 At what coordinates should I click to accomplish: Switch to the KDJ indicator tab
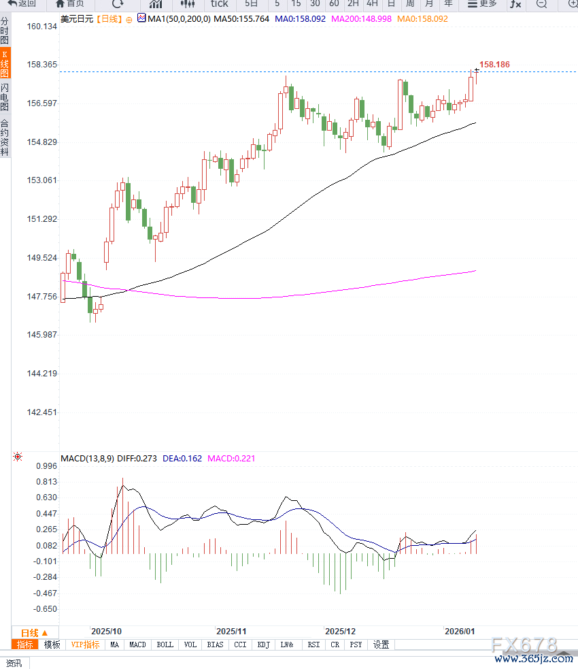(263, 644)
